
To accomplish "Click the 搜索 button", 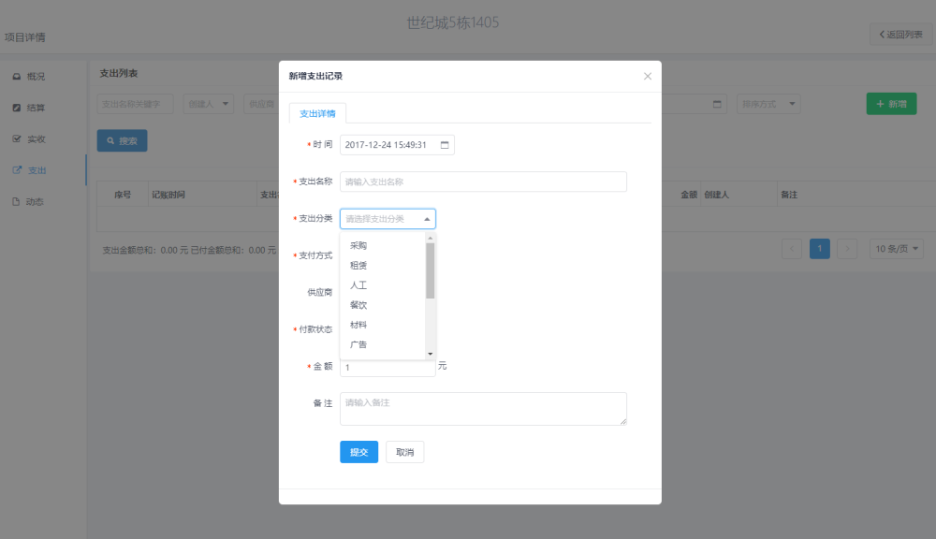I will coord(123,141).
